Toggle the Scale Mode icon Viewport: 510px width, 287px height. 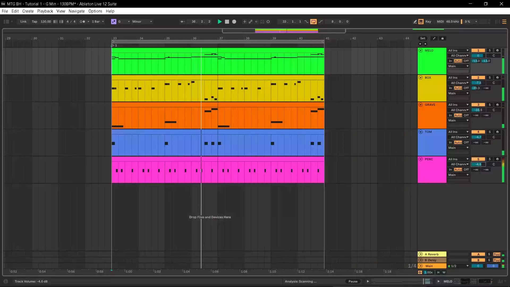[x=114, y=22]
